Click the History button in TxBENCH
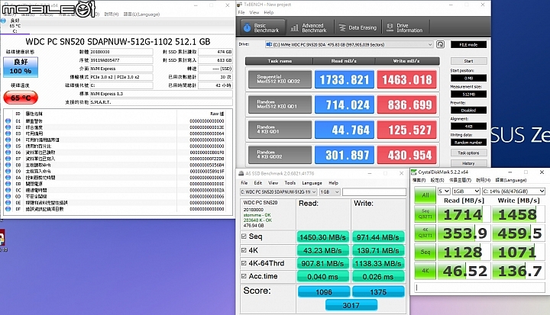This screenshot has height=315, width=550. (468, 163)
